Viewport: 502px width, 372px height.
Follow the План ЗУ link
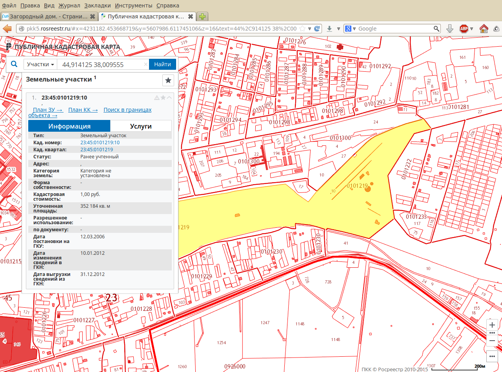coord(48,110)
